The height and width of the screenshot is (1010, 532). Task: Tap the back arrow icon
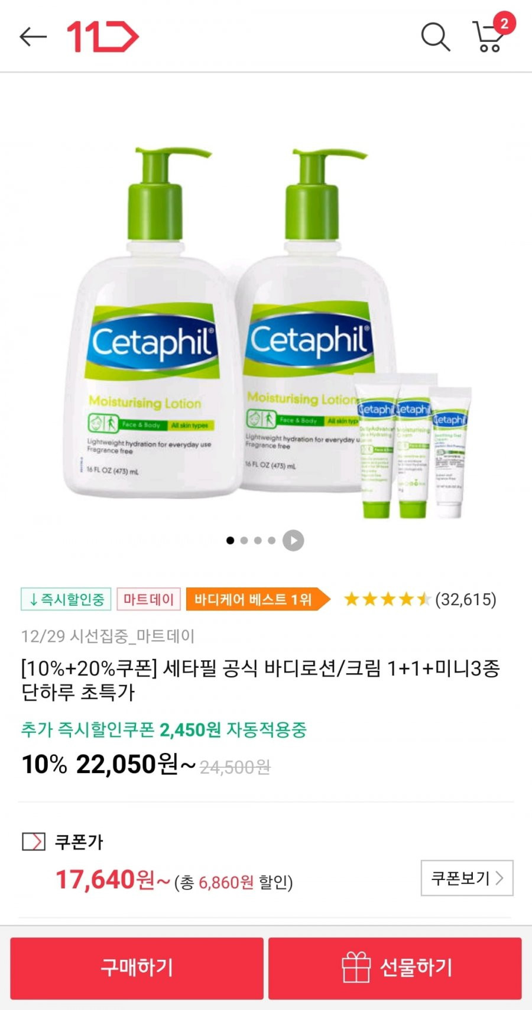pos(33,37)
